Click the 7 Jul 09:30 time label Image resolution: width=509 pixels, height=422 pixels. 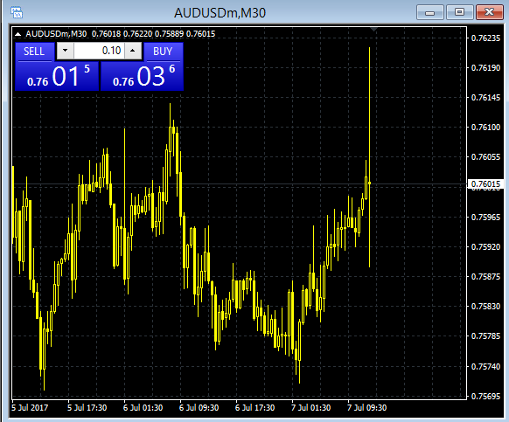click(366, 408)
